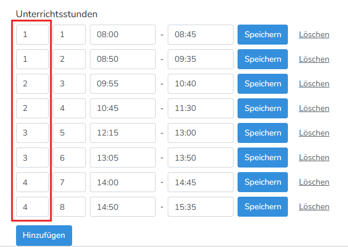Click Löschen in the 08:00 row
Screen dimensions: 348x247
pyautogui.click(x=314, y=34)
